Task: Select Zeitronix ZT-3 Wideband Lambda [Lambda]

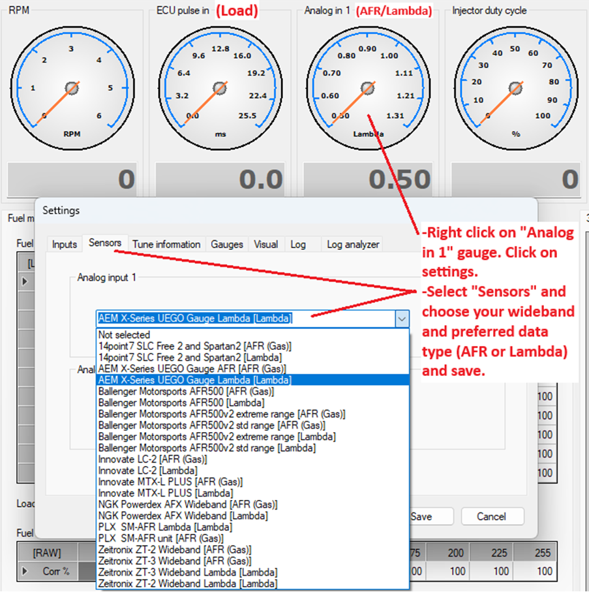Action: (253, 572)
